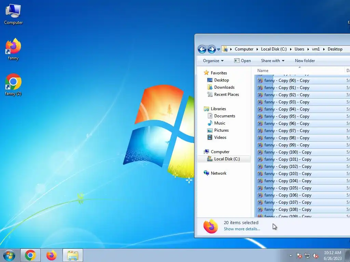Click Computer in the address breadcrumb
Screen dimensions: 350x262
244,49
